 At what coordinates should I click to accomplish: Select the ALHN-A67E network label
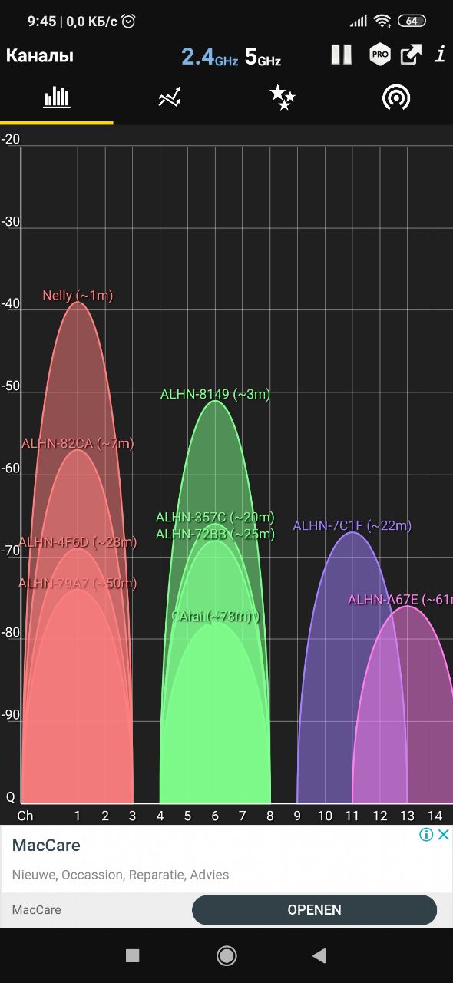tap(400, 600)
